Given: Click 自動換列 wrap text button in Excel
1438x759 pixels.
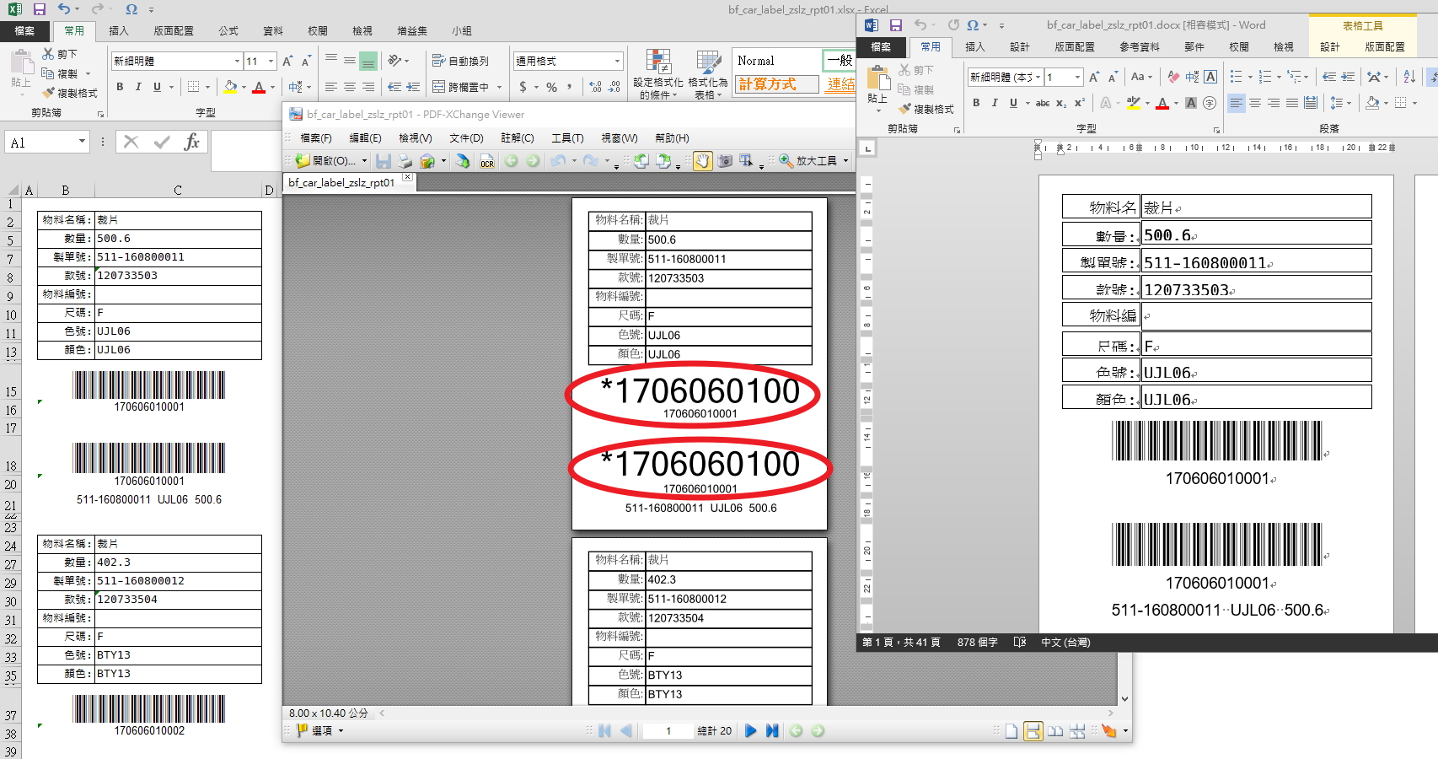Looking at the screenshot, I should pyautogui.click(x=460, y=61).
